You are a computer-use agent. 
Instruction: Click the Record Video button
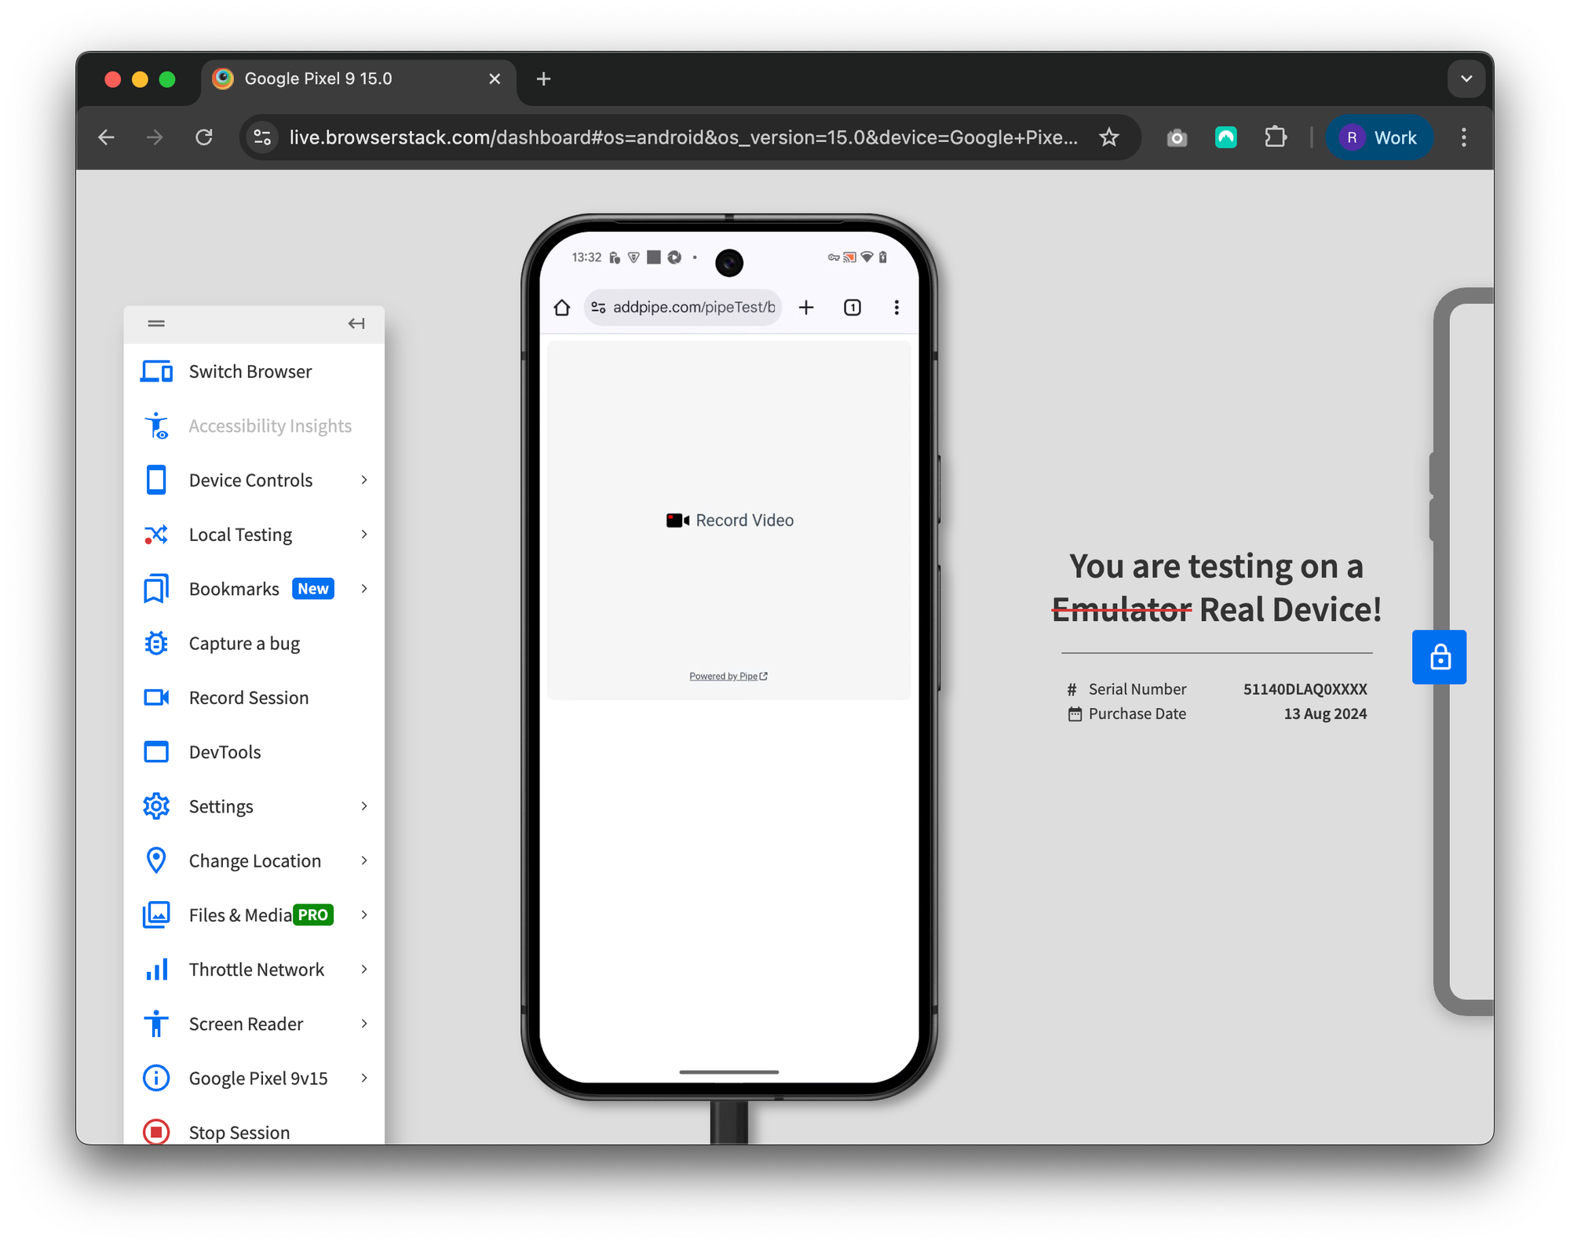[x=728, y=520]
